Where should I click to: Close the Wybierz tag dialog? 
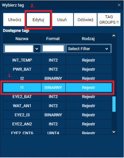click(119, 5)
